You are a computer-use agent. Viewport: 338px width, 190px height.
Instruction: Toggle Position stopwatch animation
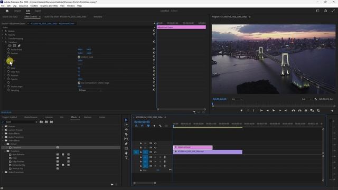click(x=8, y=53)
